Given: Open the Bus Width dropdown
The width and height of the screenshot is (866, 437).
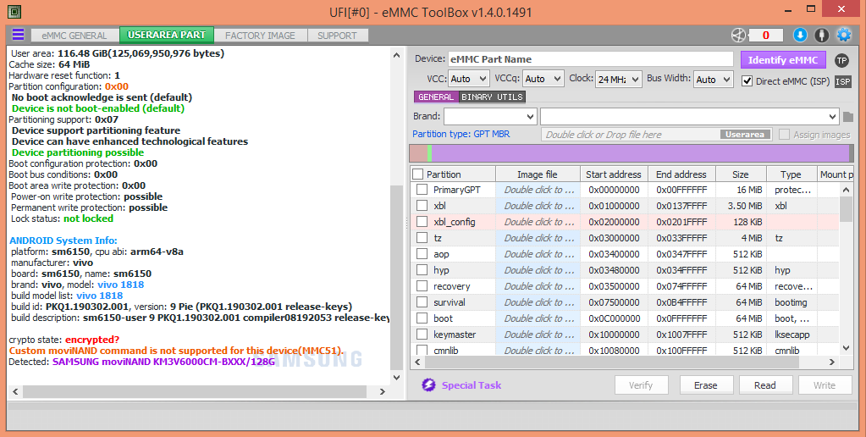Looking at the screenshot, I should (x=713, y=79).
